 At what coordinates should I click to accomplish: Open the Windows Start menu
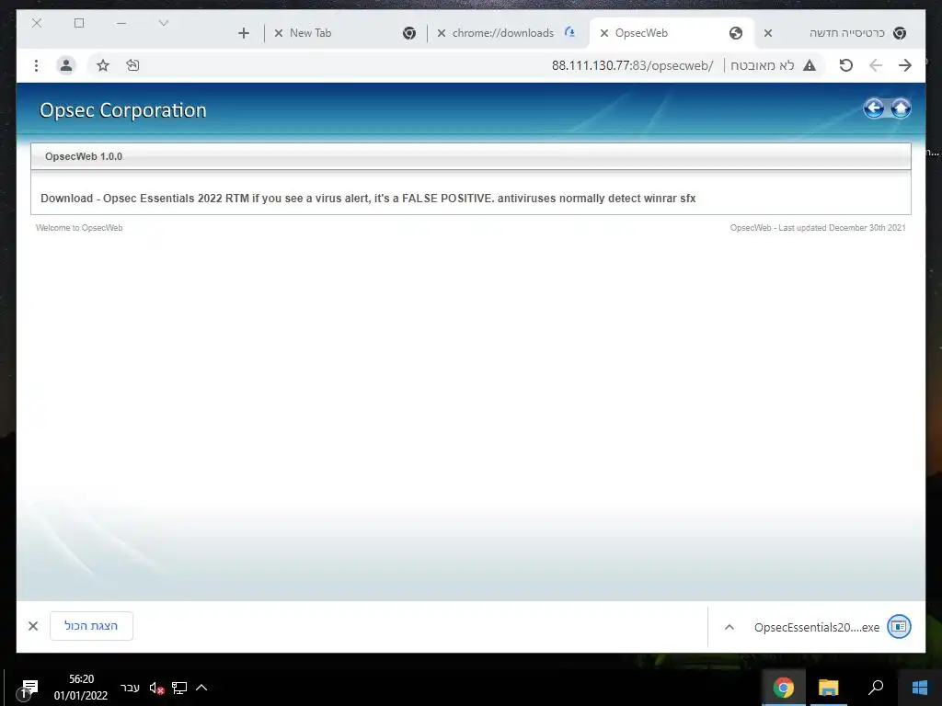(x=919, y=688)
